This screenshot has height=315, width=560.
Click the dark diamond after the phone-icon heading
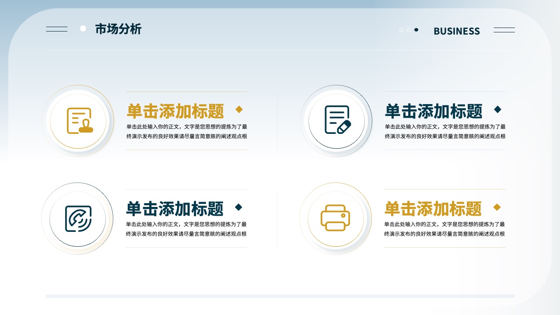pyautogui.click(x=238, y=207)
